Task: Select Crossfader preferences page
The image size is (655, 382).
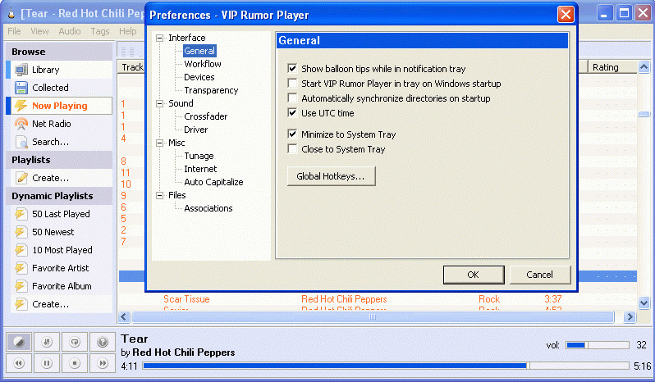Action: [x=205, y=116]
